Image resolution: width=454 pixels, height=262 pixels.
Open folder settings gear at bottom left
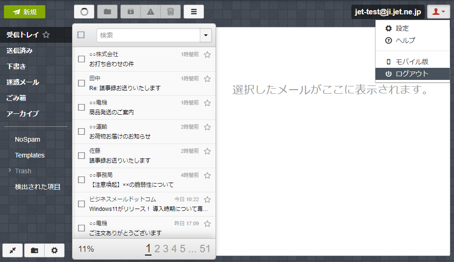54,250
